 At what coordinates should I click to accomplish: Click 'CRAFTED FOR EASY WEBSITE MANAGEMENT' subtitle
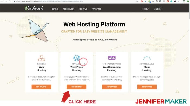tap(94, 32)
